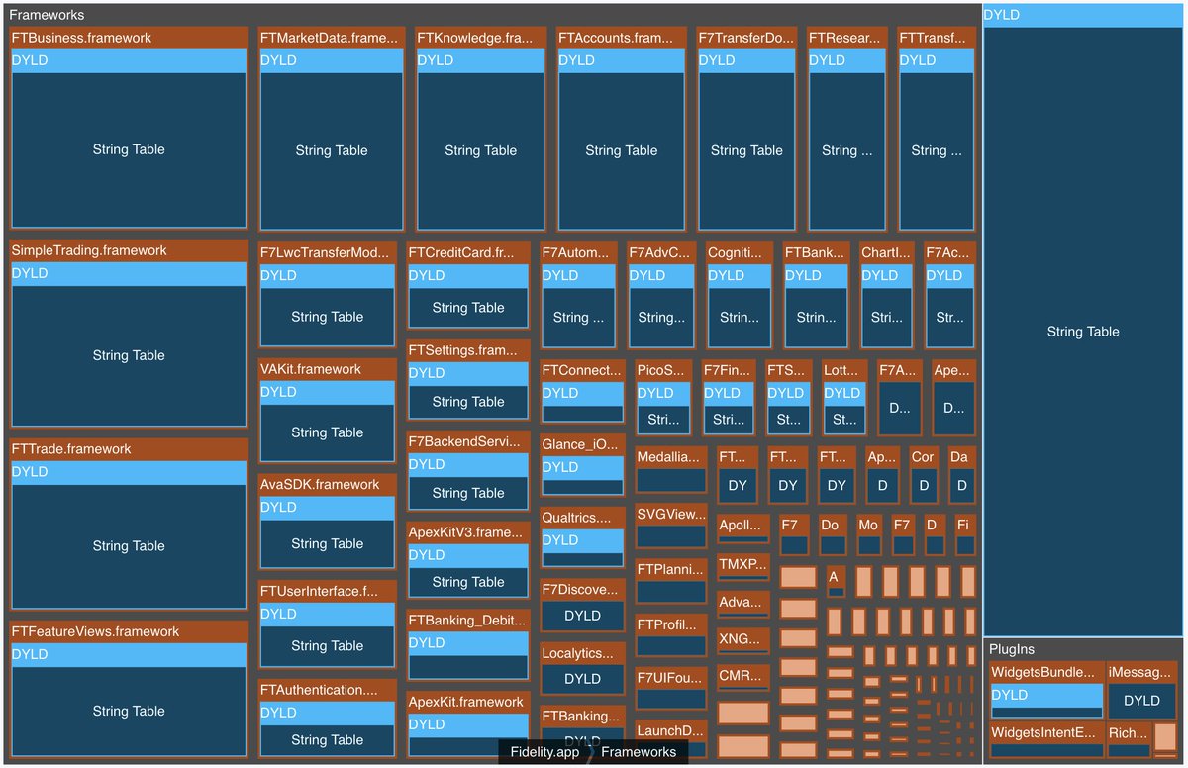Go to Fidelity.app in the breadcrumb
The width and height of the screenshot is (1188, 768).
[544, 752]
